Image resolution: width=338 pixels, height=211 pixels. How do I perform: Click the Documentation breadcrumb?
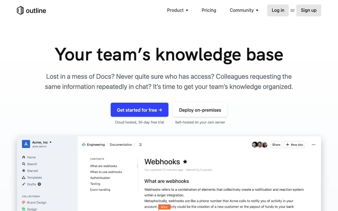click(x=121, y=145)
